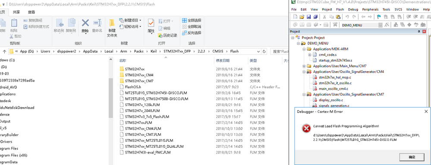Toggle bookmark flag icon in Keil toolbar

point(379,17)
